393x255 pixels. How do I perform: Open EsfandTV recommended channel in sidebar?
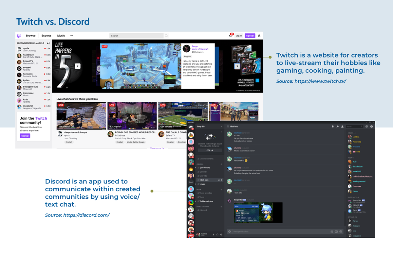tap(34, 62)
